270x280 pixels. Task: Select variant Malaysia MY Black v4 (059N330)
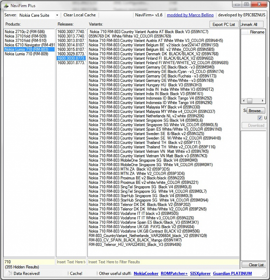coord(144,107)
